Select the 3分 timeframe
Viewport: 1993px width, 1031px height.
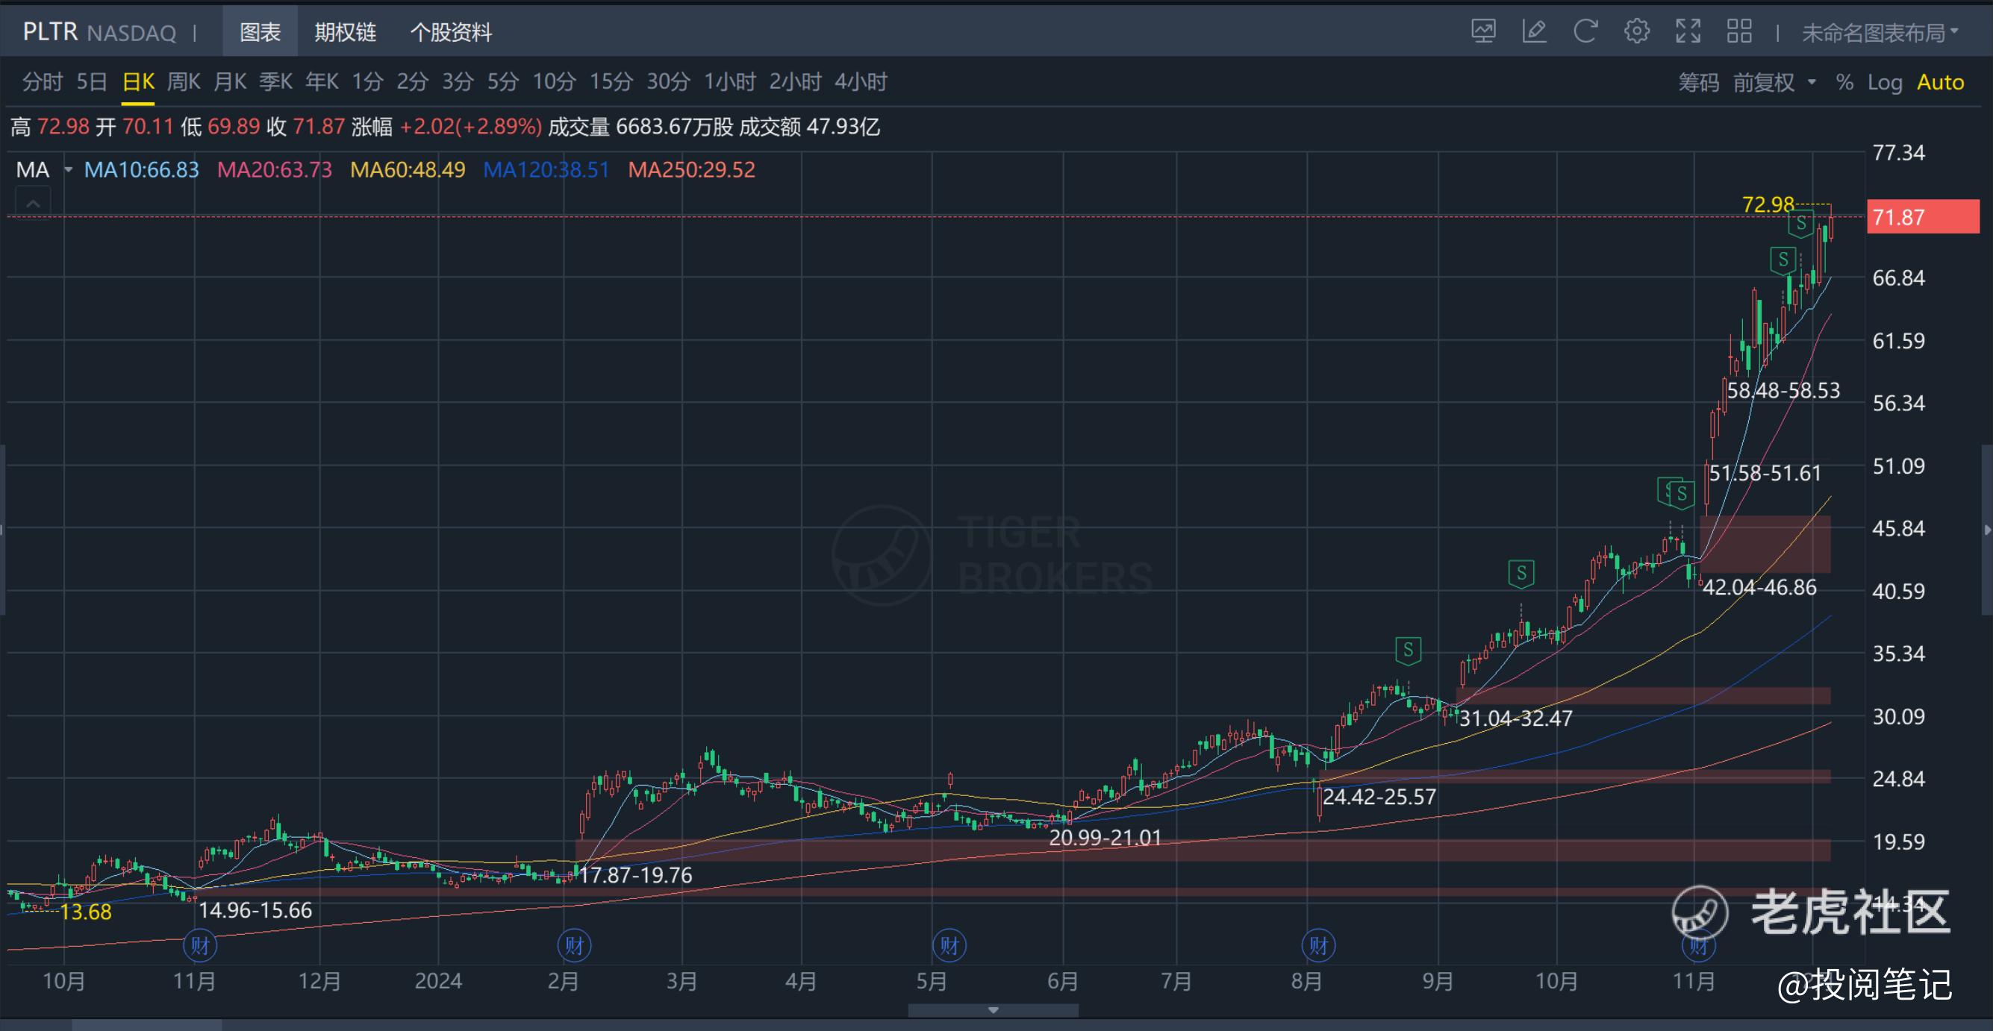(x=458, y=81)
